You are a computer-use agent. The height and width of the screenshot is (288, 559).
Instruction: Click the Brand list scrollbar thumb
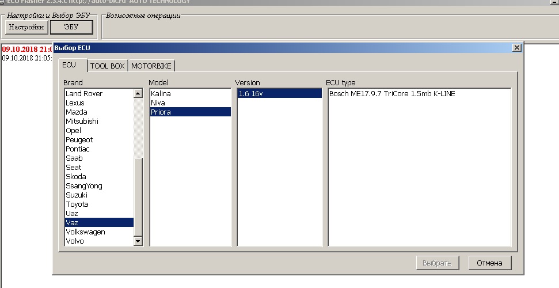tap(138, 196)
